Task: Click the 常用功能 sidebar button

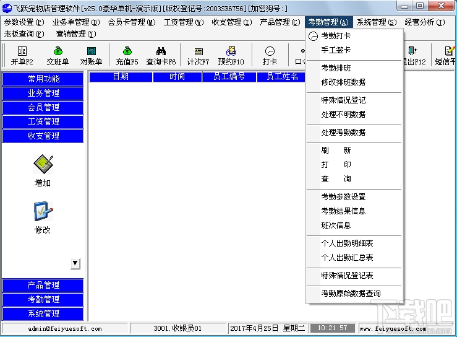Action: pyautogui.click(x=43, y=79)
